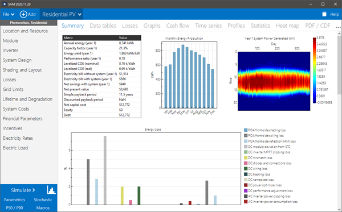Click the DC mismatch loss legend swatch
Viewport: 342px width, 212px height.
point(246,157)
